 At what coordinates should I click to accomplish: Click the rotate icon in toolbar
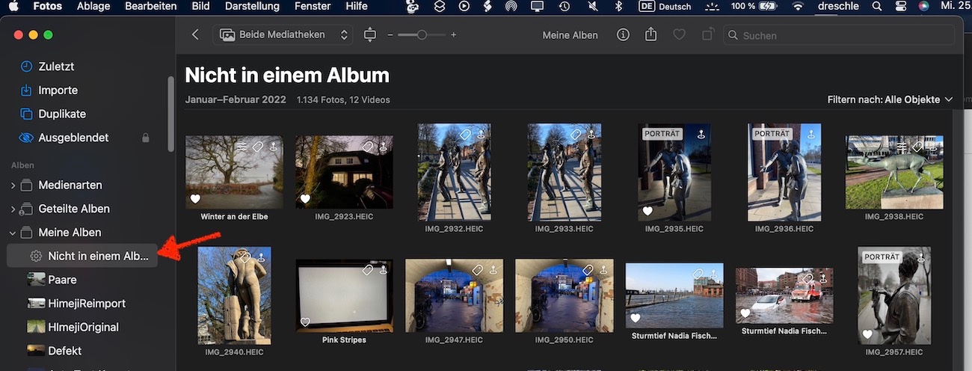[707, 35]
